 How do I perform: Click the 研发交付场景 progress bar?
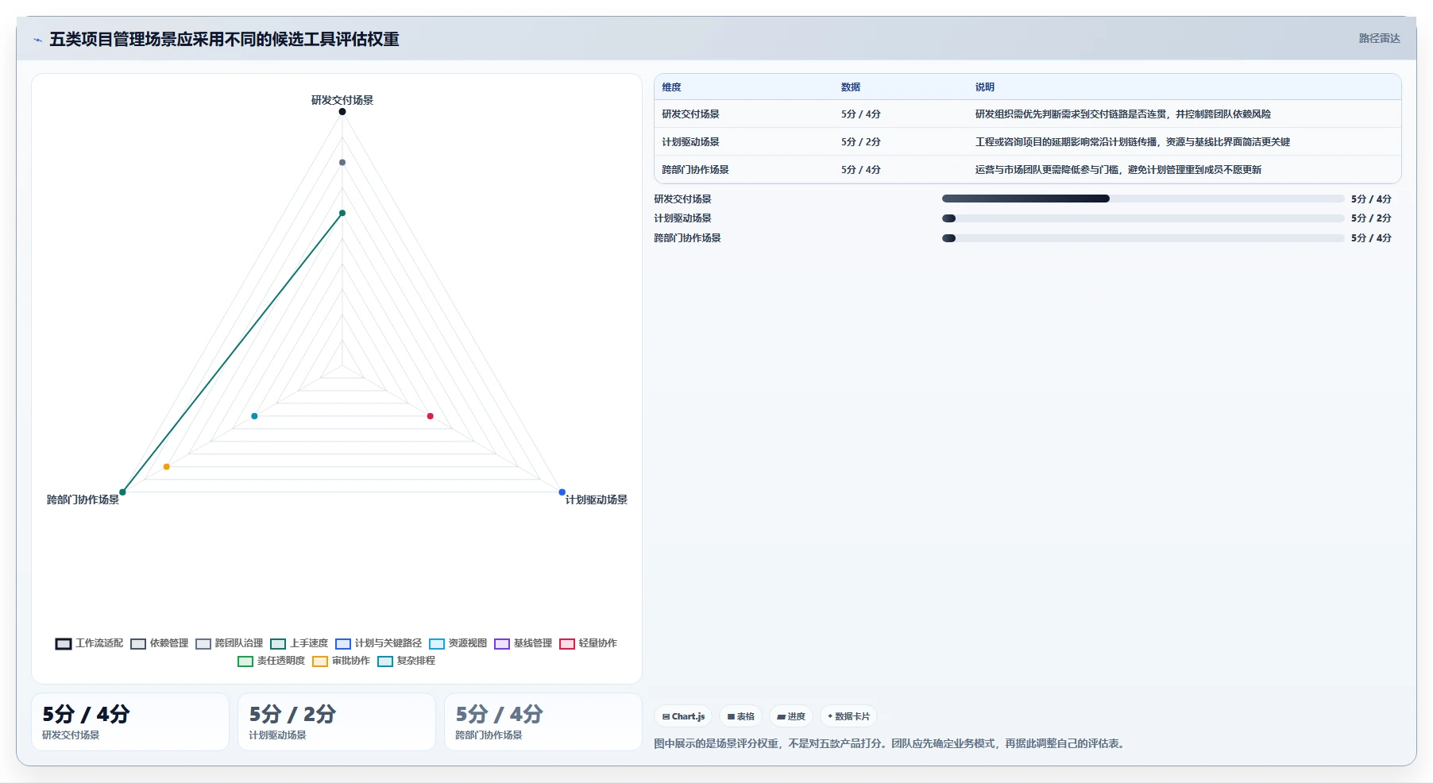1143,199
